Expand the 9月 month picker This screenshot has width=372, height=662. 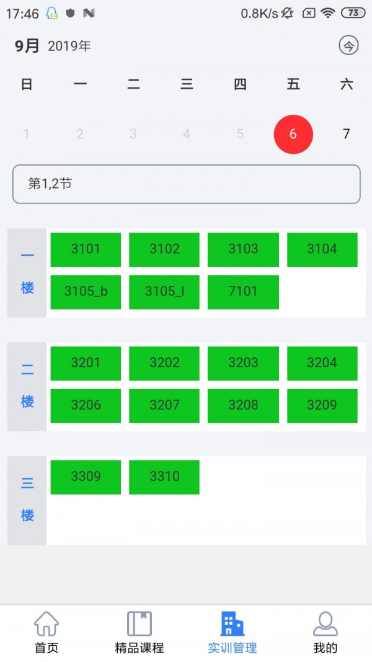[x=27, y=46]
